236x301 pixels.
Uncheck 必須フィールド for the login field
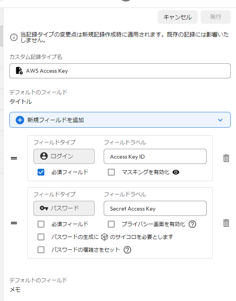pyautogui.click(x=41, y=172)
